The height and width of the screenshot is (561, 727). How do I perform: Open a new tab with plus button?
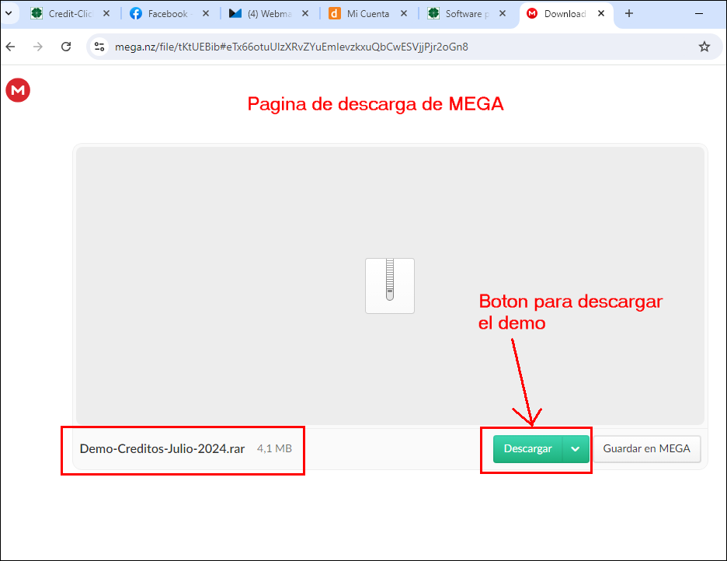pos(629,13)
